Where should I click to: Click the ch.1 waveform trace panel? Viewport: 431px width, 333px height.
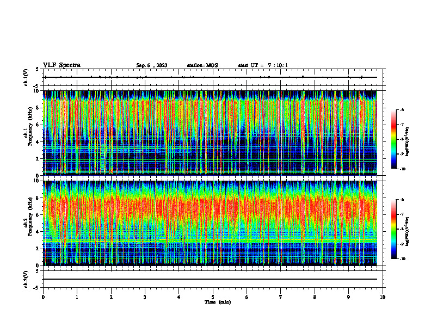pyautogui.click(x=213, y=77)
